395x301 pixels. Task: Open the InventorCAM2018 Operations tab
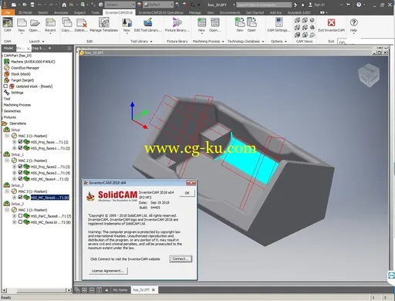(160, 12)
